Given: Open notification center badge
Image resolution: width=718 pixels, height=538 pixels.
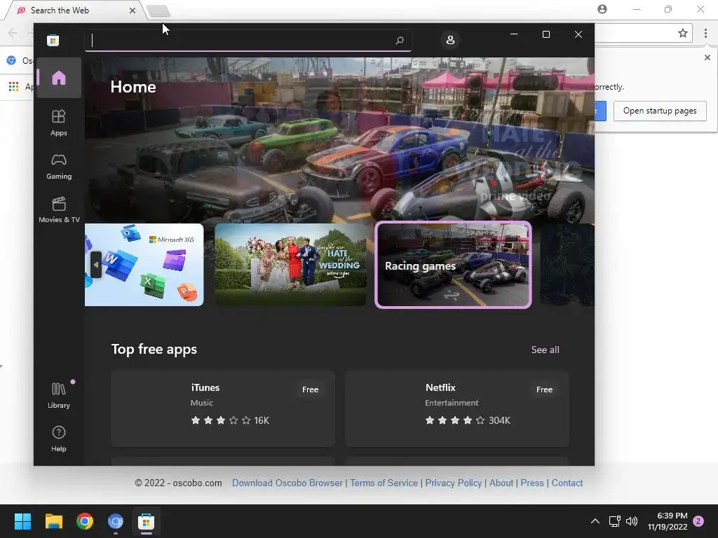Looking at the screenshot, I should point(698,521).
